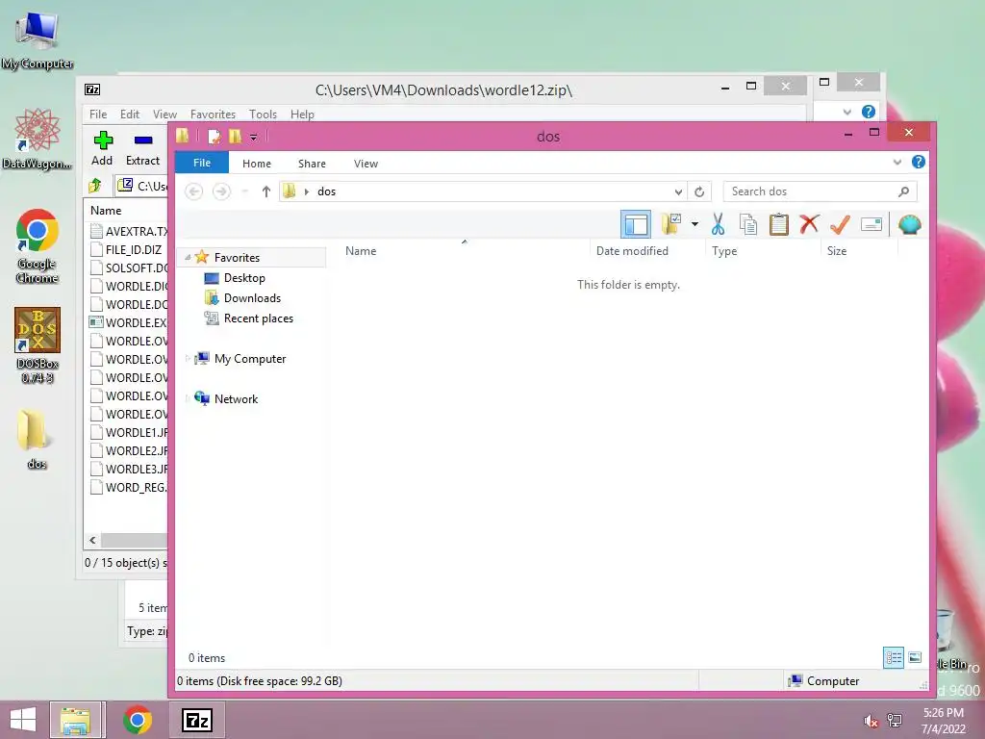Switch to the Home ribbon tab
This screenshot has width=985, height=739.
click(256, 164)
